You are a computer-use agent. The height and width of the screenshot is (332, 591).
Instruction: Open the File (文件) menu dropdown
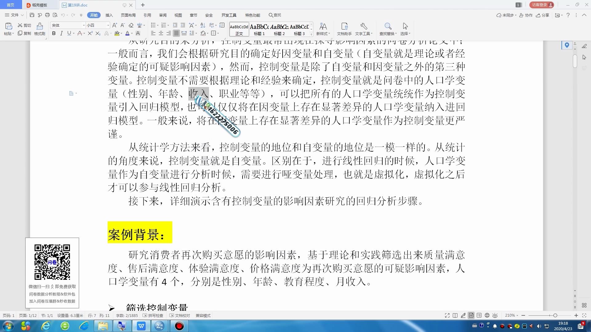point(14,15)
